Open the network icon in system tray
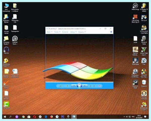Viewport: 151px width, 121px height. [130, 117]
